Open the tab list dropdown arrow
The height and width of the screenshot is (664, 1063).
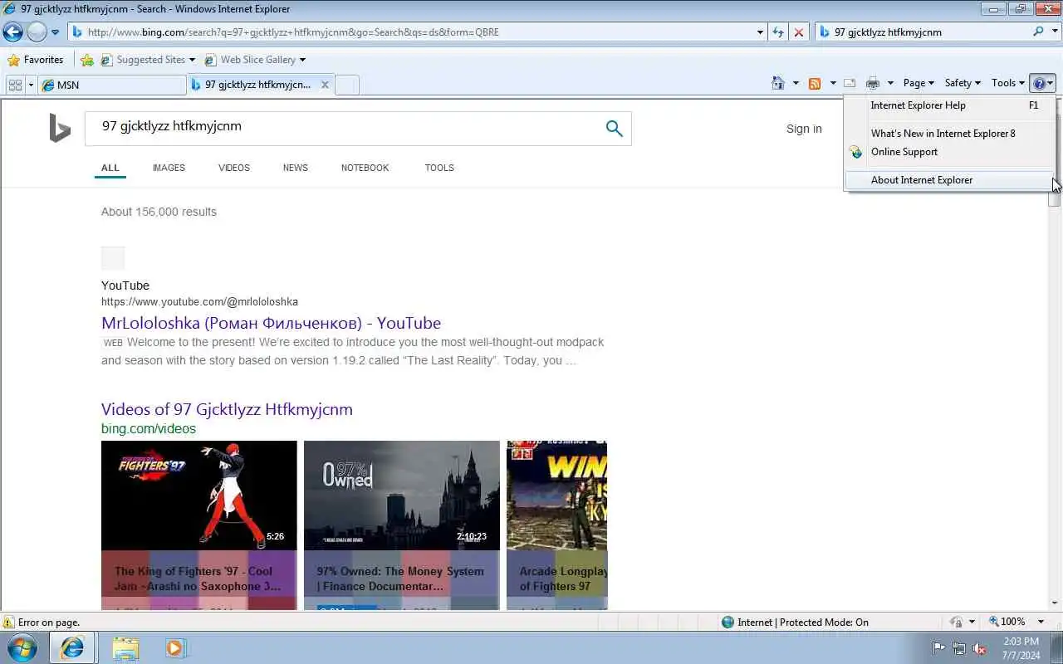31,85
